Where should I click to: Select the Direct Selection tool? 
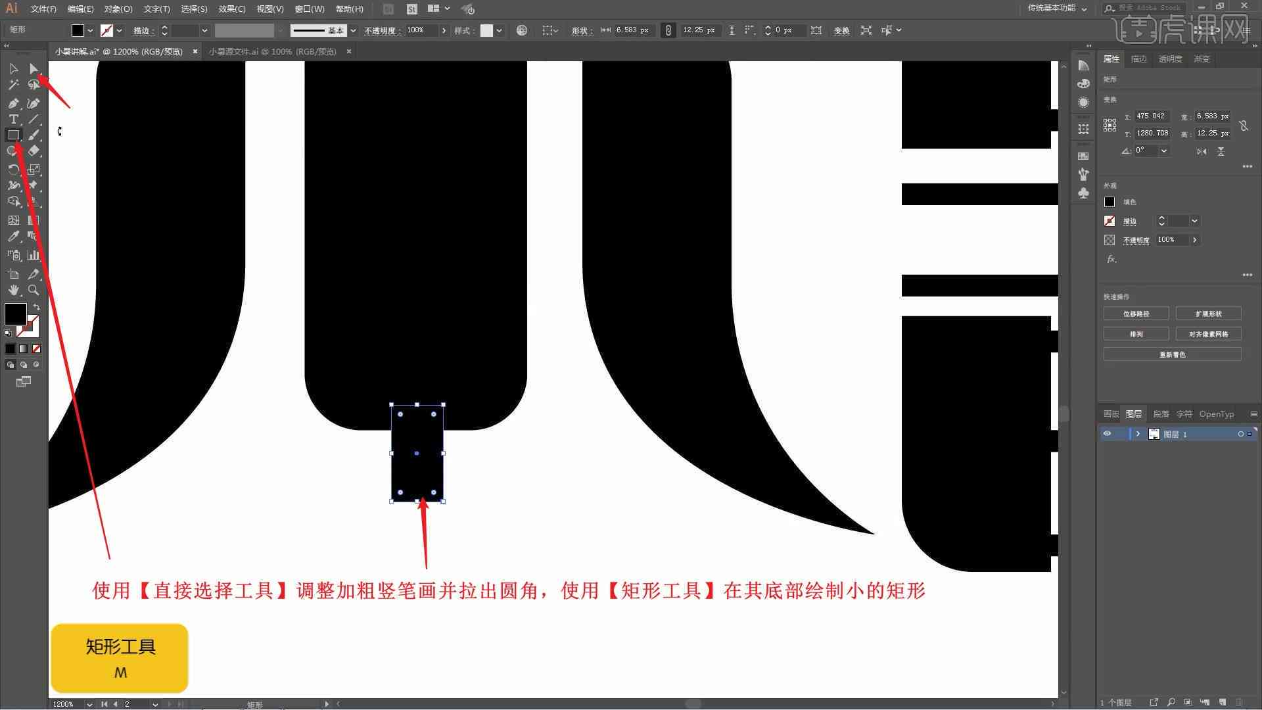coord(33,68)
